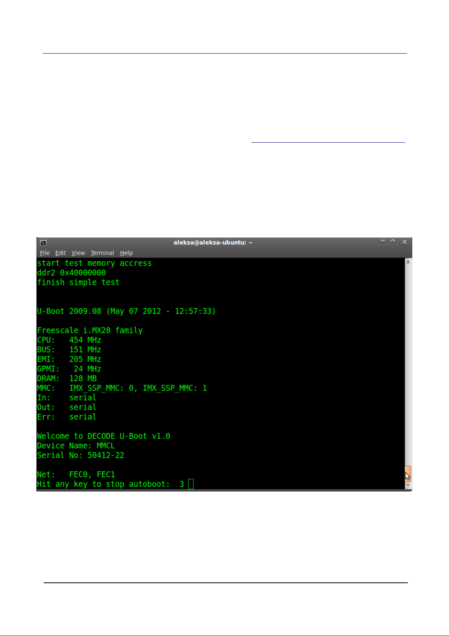Click the scrollbar up arrow

pyautogui.click(x=408, y=262)
